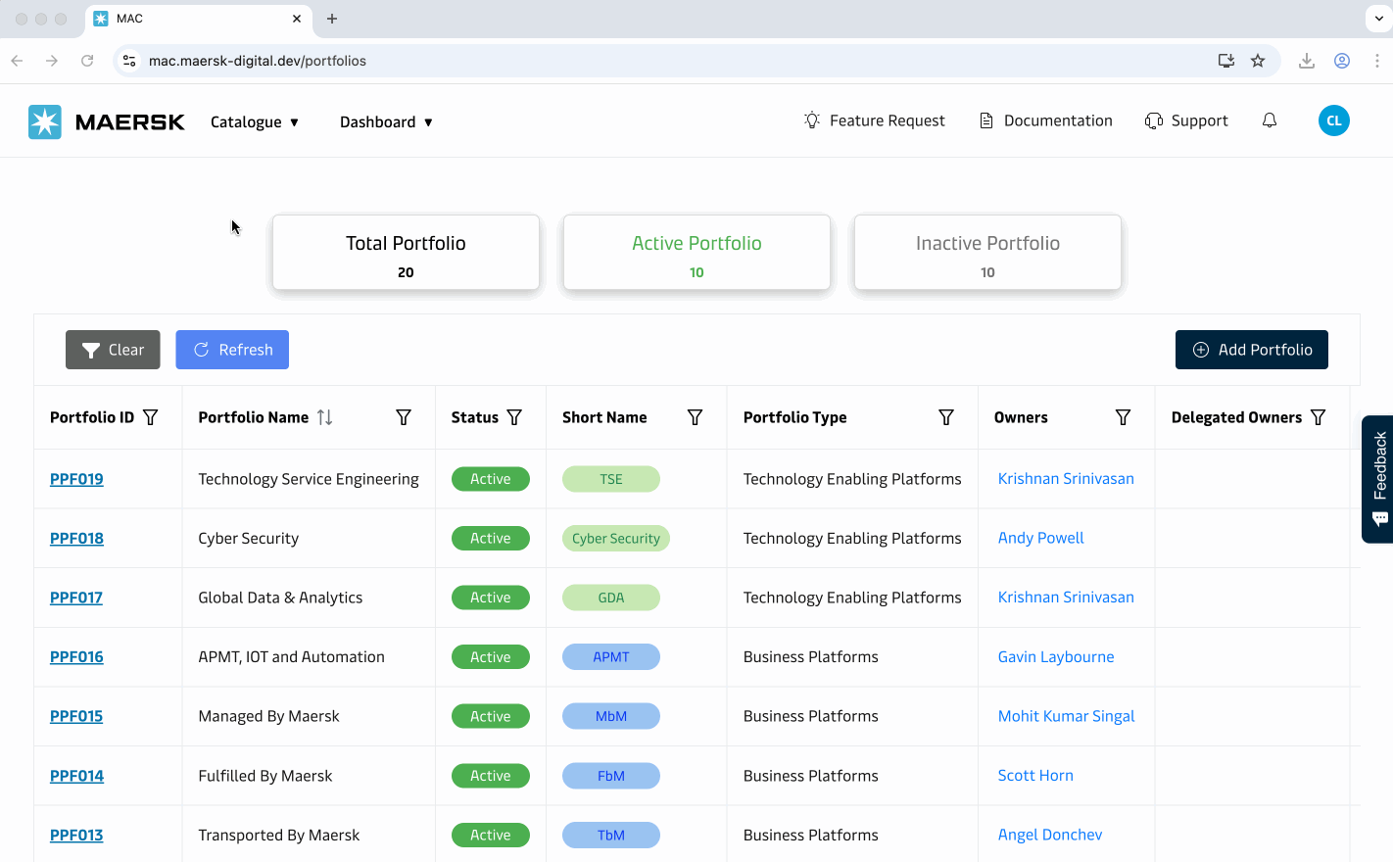Viewport: 1393px width, 862px height.
Task: Click TSE short name badge
Action: 611,479
